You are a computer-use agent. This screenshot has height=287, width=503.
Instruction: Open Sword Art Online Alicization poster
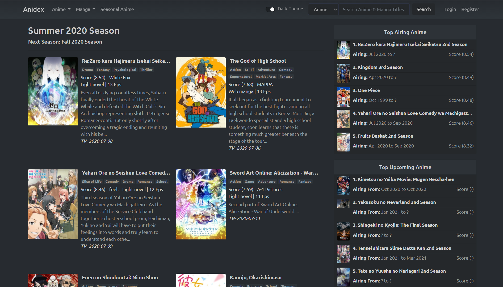point(201,204)
